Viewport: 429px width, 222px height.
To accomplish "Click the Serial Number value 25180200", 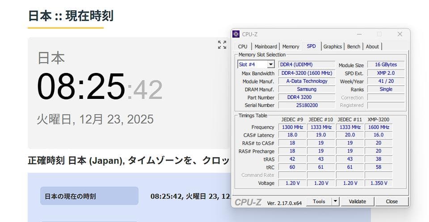I will click(307, 105).
